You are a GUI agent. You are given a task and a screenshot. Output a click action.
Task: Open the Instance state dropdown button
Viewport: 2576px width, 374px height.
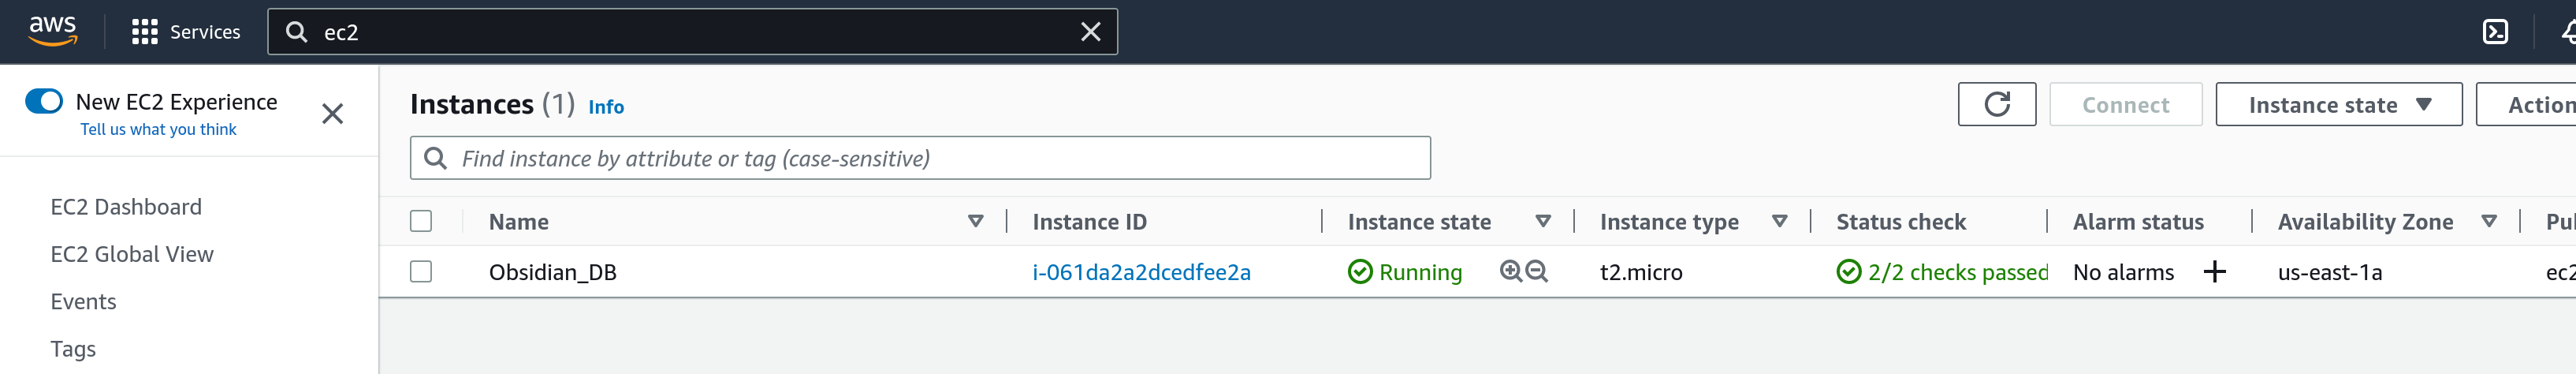pos(2338,105)
